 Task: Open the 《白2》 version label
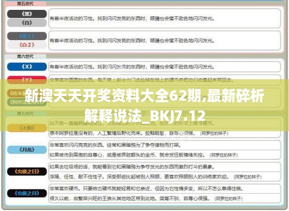pyautogui.click(x=27, y=45)
